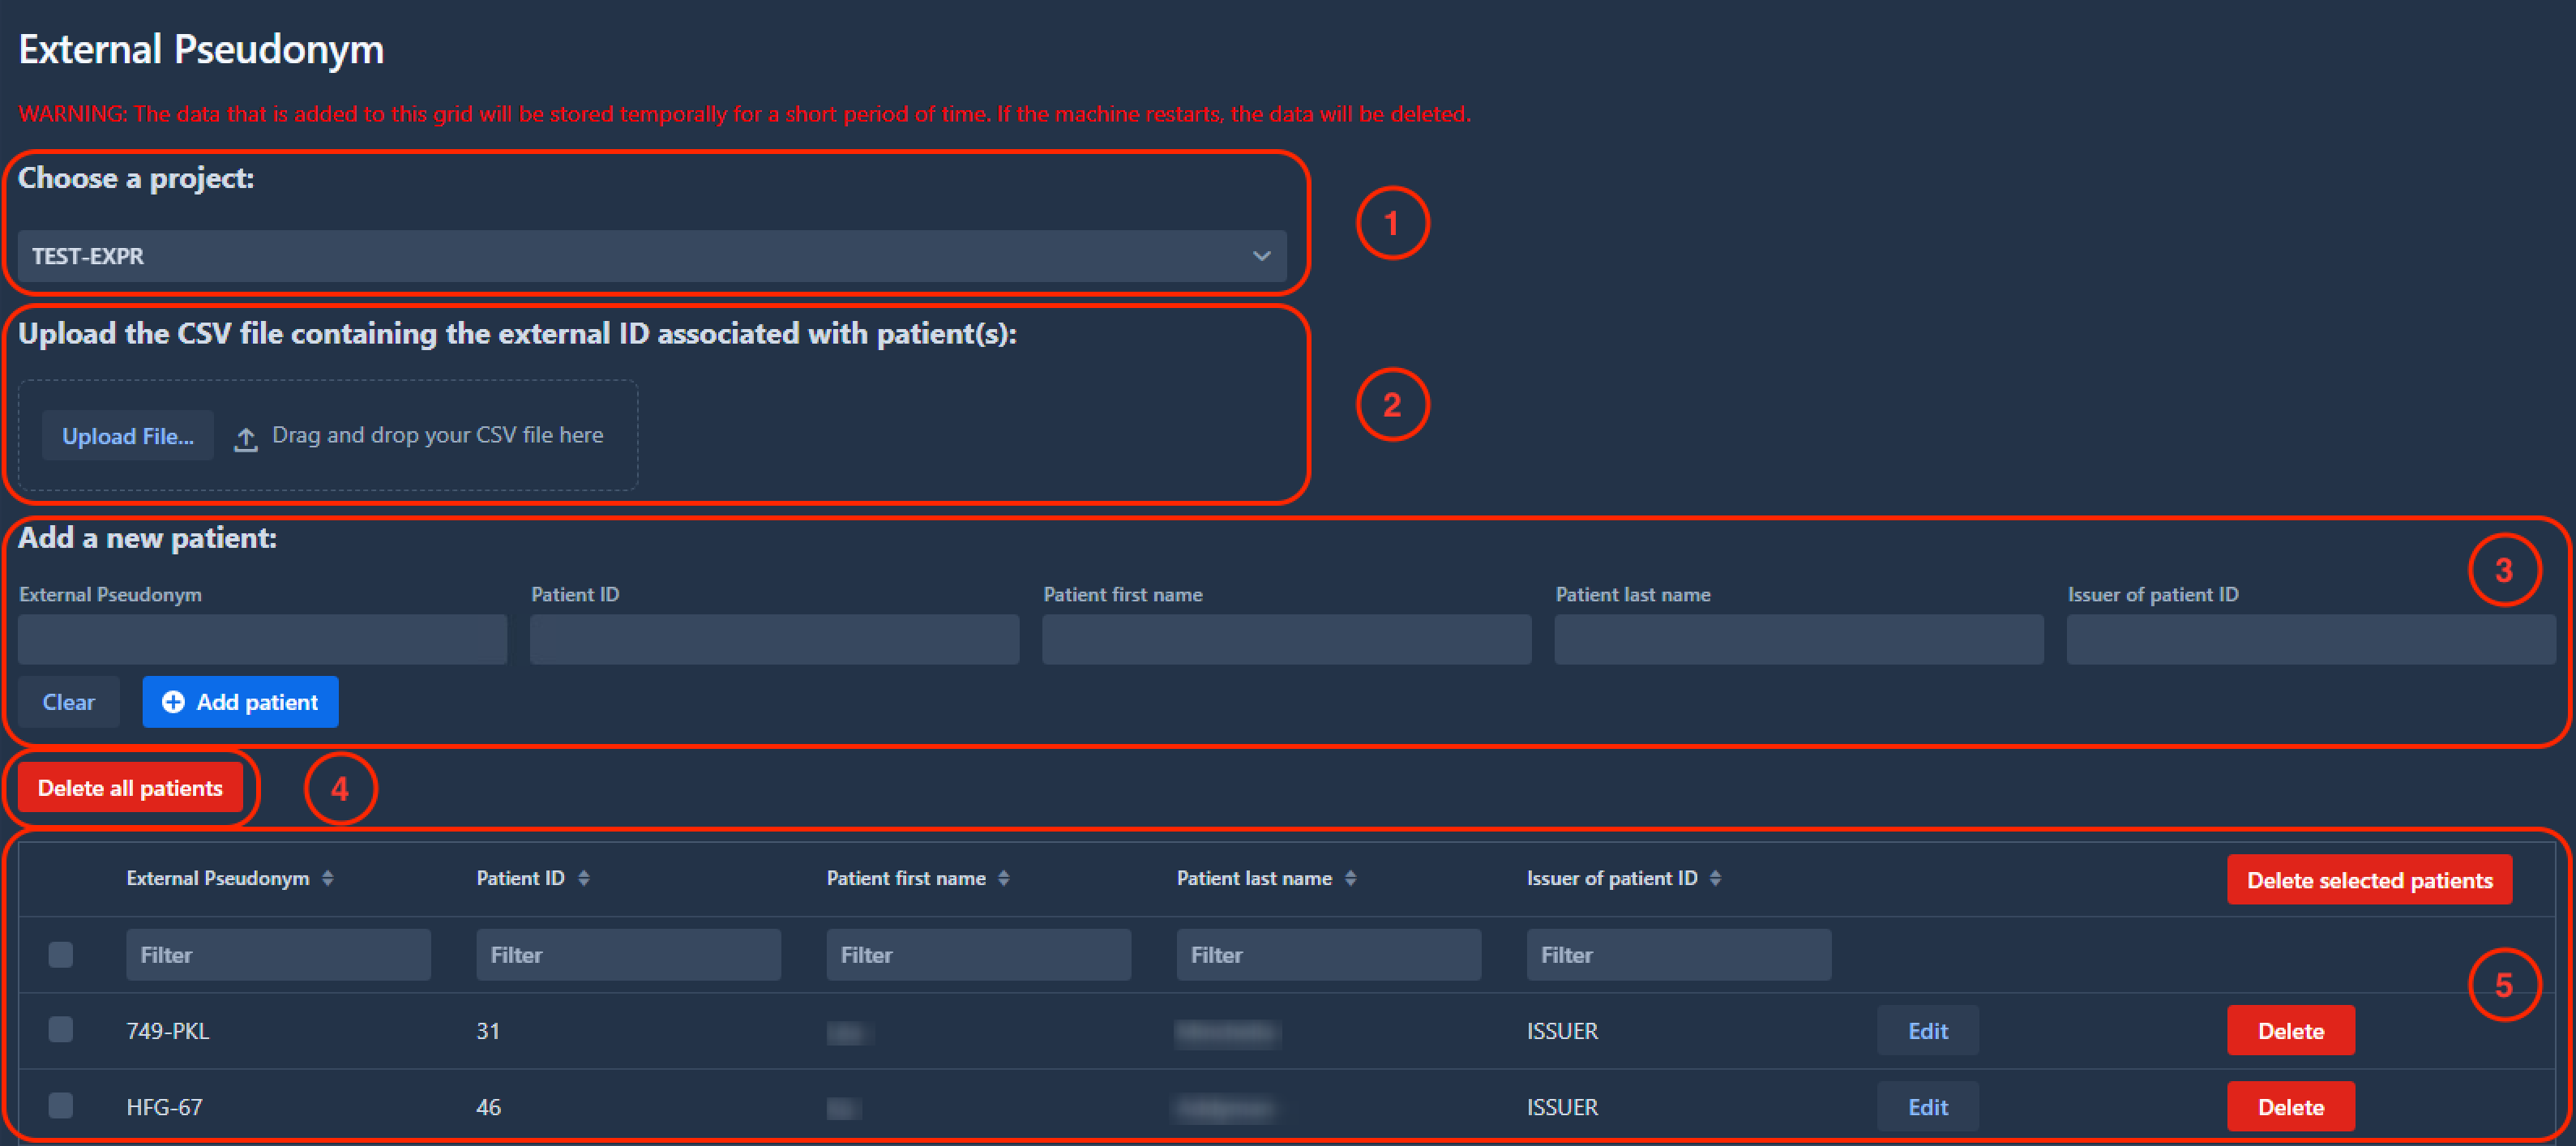Click the plus icon on Add patient
Screen dimensions: 2576x1146
(173, 702)
